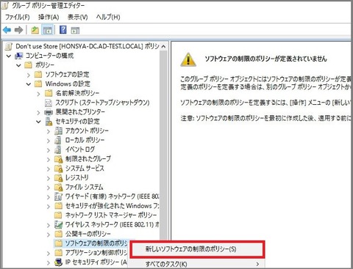This screenshot has width=353, height=269.
Task: Expand the 名前解決ポリシー node
Action: point(38,93)
